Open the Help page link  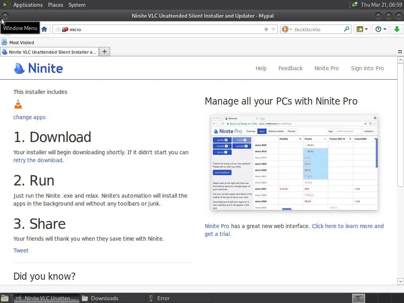click(261, 68)
